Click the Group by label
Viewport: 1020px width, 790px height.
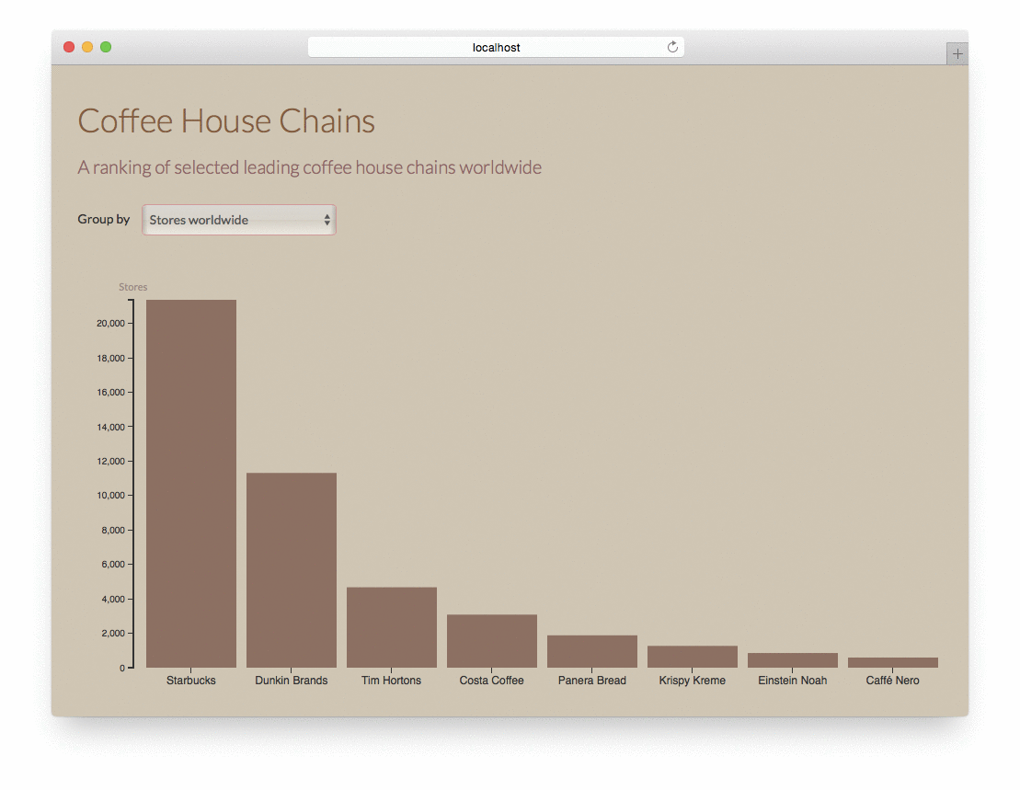(103, 219)
